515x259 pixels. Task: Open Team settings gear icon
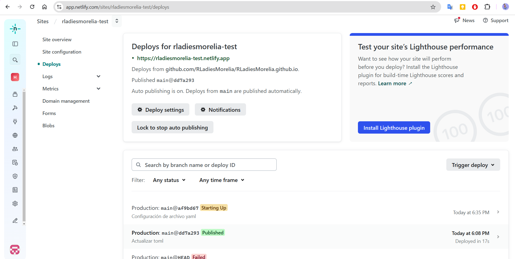click(x=15, y=204)
